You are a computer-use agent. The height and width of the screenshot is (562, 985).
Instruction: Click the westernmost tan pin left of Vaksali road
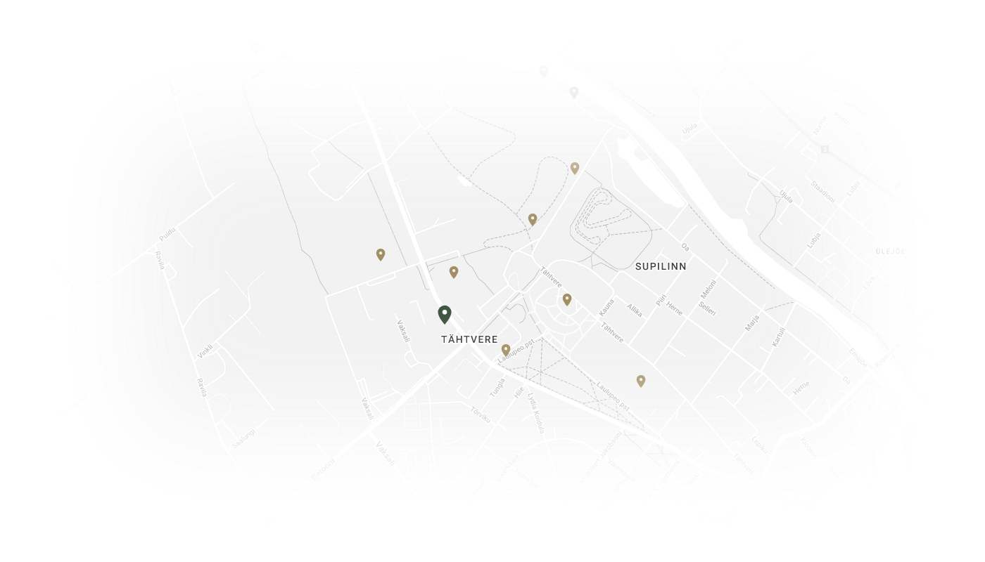point(381,254)
